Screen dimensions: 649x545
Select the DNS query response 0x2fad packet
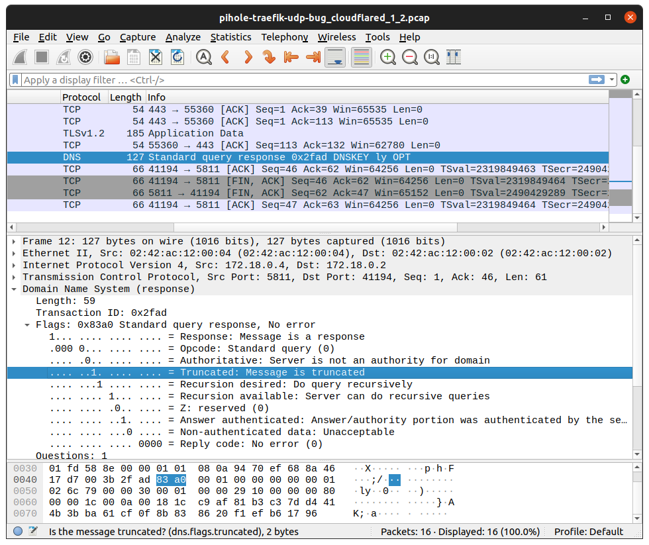(307, 157)
